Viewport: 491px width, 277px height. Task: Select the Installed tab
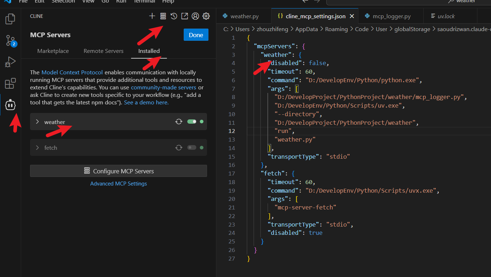(149, 51)
